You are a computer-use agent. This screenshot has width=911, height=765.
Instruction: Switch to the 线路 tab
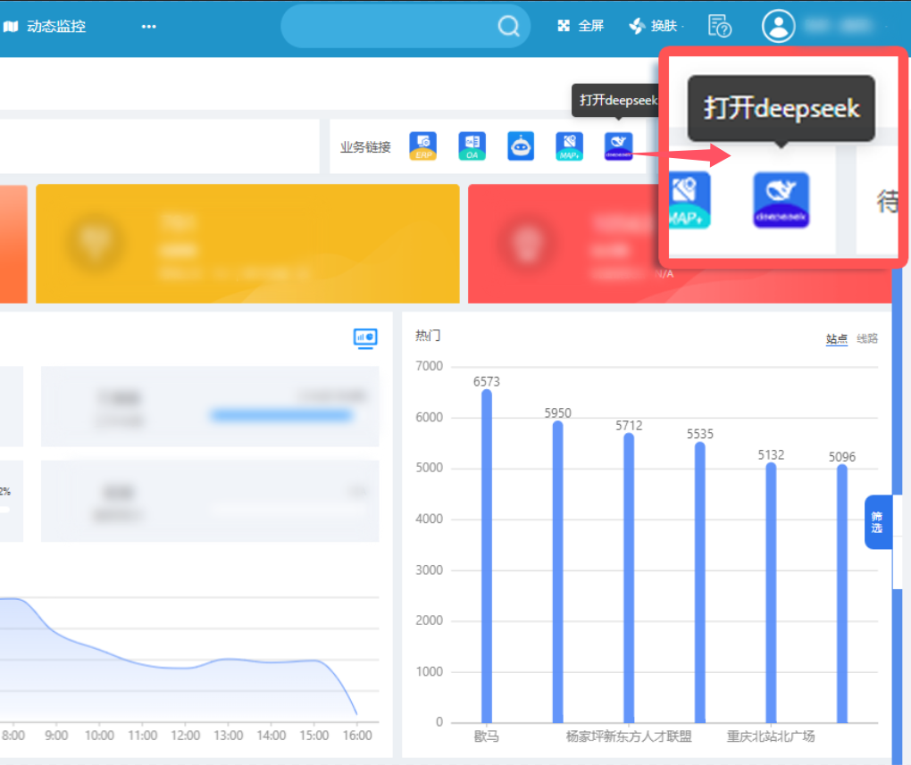[867, 339]
